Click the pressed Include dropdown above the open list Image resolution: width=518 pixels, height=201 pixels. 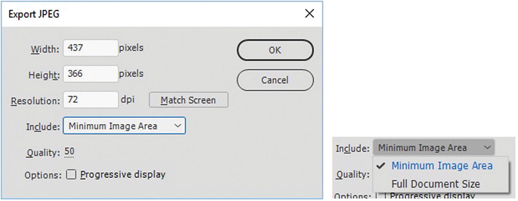pos(433,148)
